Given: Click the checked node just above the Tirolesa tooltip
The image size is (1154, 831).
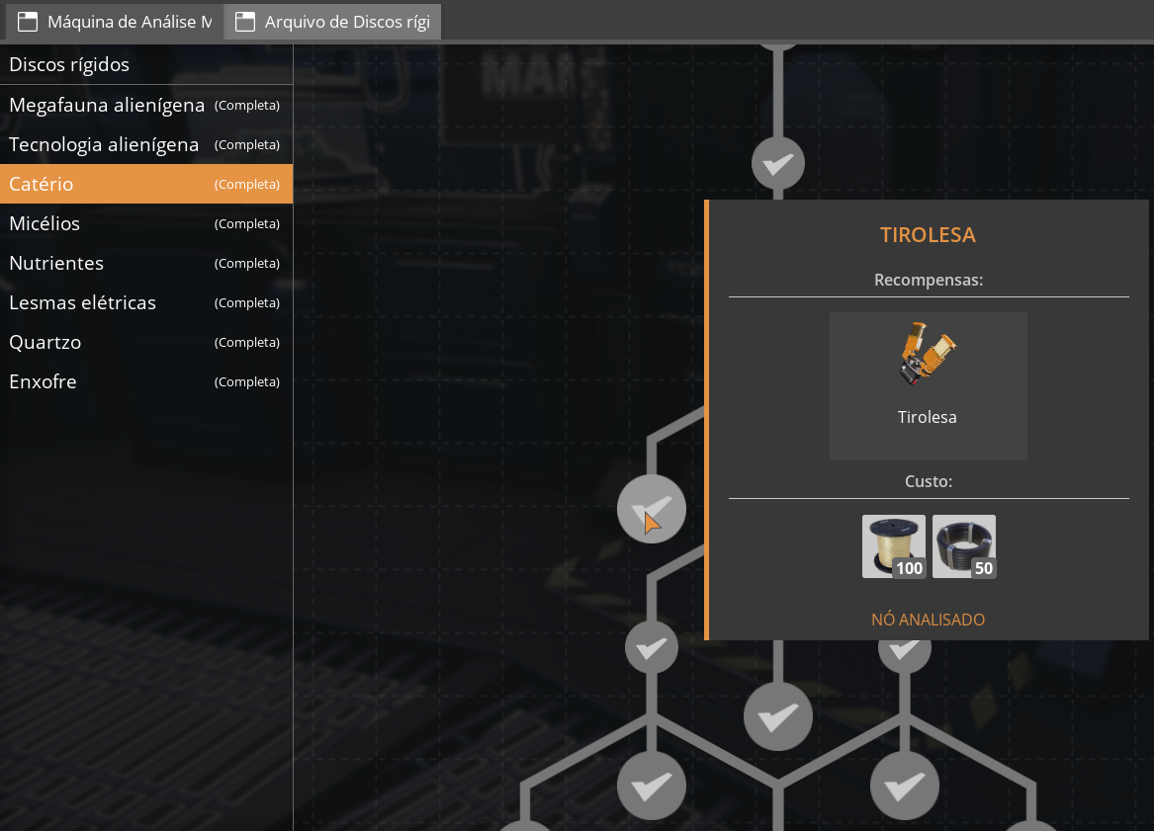Looking at the screenshot, I should coord(778,163).
